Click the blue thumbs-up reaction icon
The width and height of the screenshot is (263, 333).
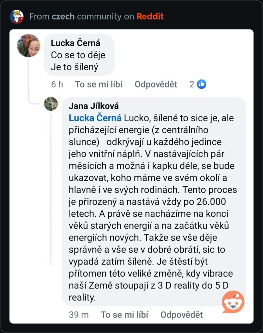click(x=201, y=84)
